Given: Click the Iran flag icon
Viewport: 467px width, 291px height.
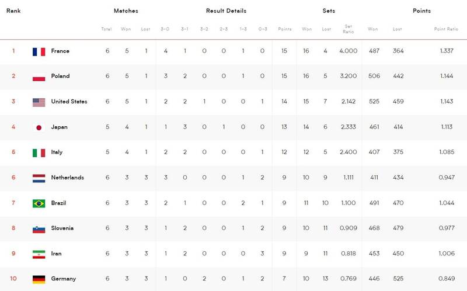Looking at the screenshot, I should tap(39, 254).
